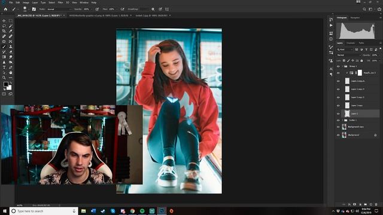Open the smoothing options gear icon
The height and width of the screenshot is (215, 383).
(153, 9)
